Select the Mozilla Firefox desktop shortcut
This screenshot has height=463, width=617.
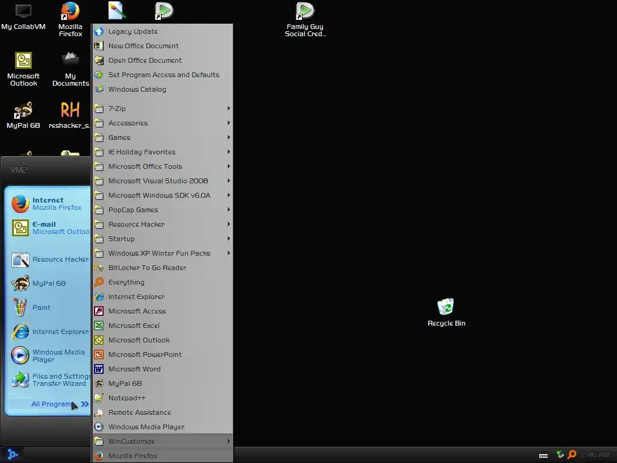coord(70,20)
